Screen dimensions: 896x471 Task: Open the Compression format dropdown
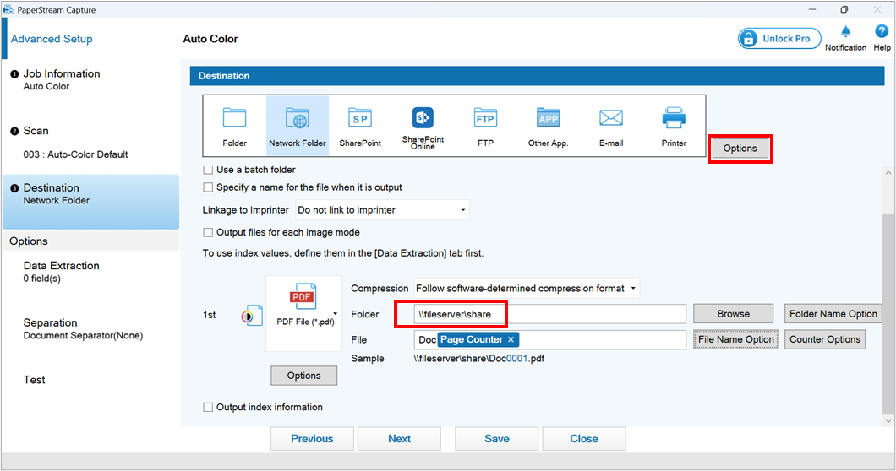(x=527, y=289)
